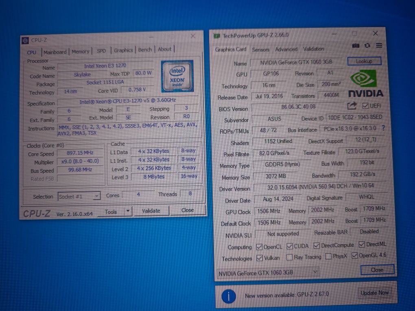Screen dimensions: 415x311
Task: Click the Tools button in CPU-Z
Action: point(111,212)
